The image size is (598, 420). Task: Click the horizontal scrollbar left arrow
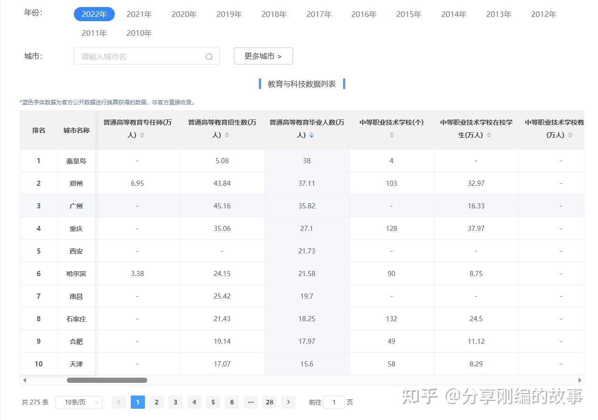click(x=24, y=380)
